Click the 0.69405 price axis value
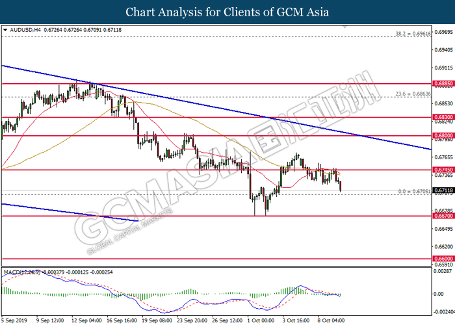Viewport: 455px width, 325px height. click(x=443, y=50)
